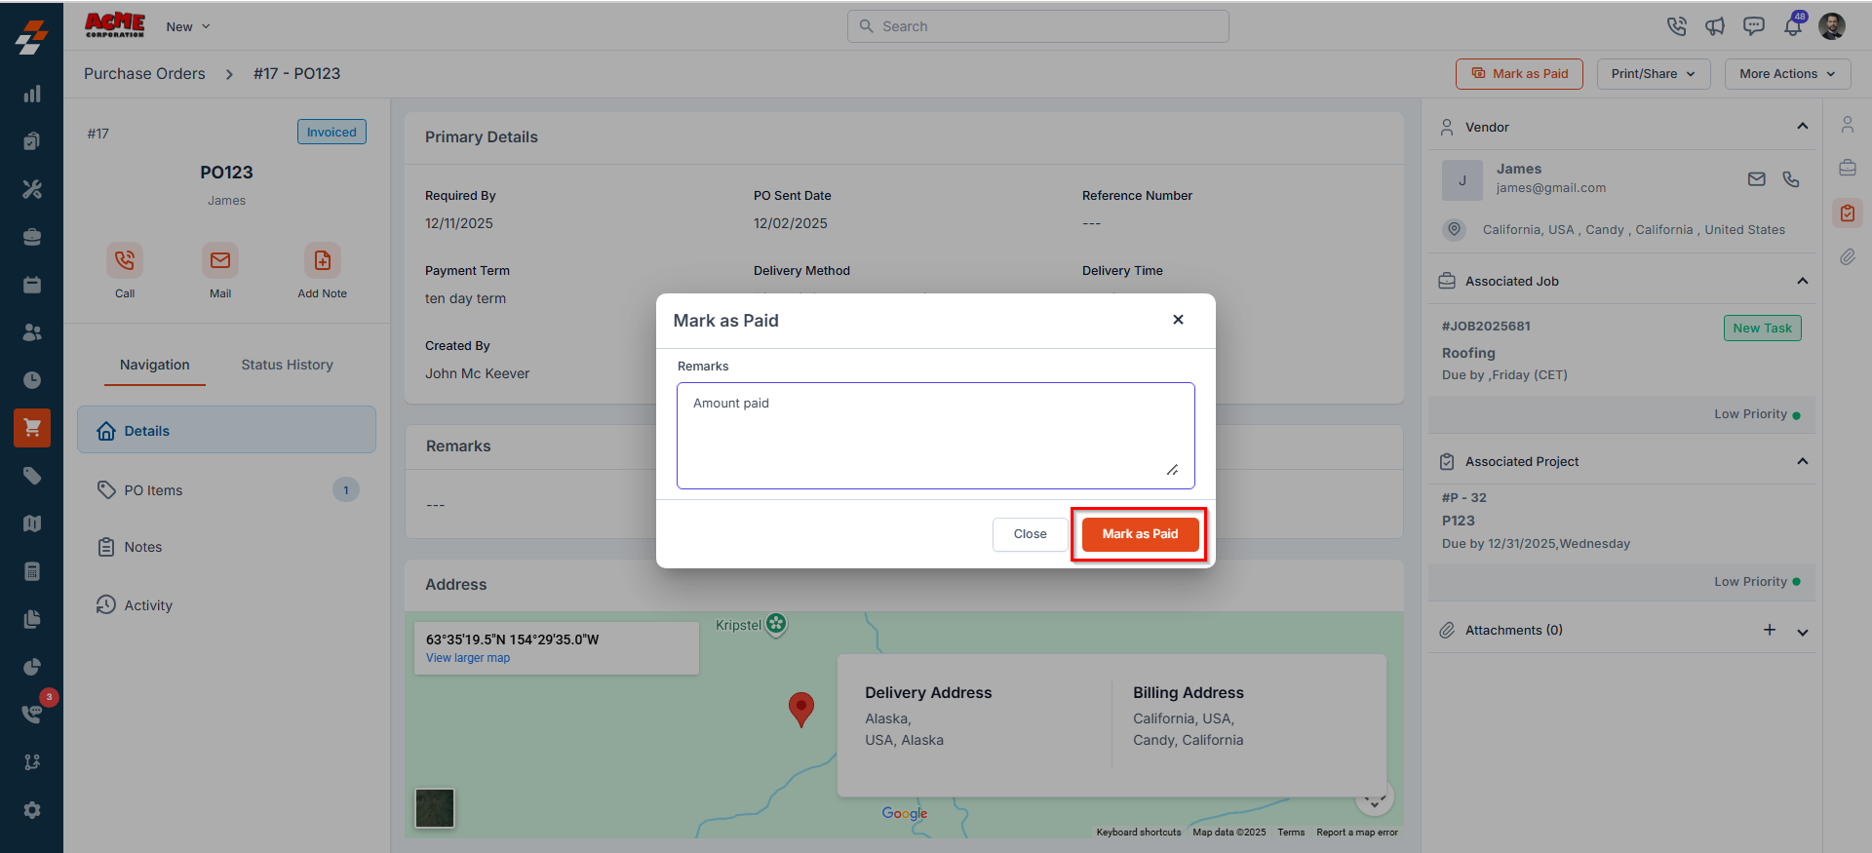Viewport: 1872px width, 853px height.
Task: Click the Call icon for PO123
Action: pos(125,260)
